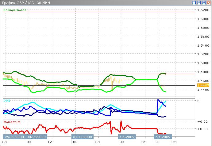Select the 1.1.2009 date marker
The image size is (212, 146).
click(126, 137)
